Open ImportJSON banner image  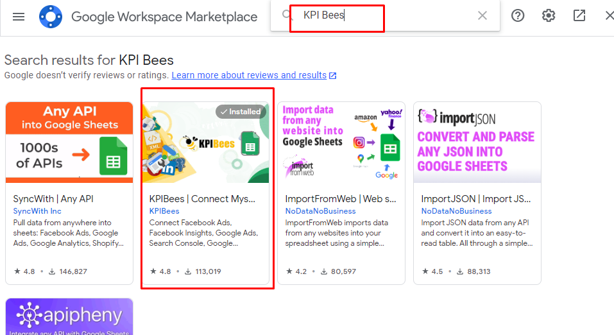click(477, 142)
